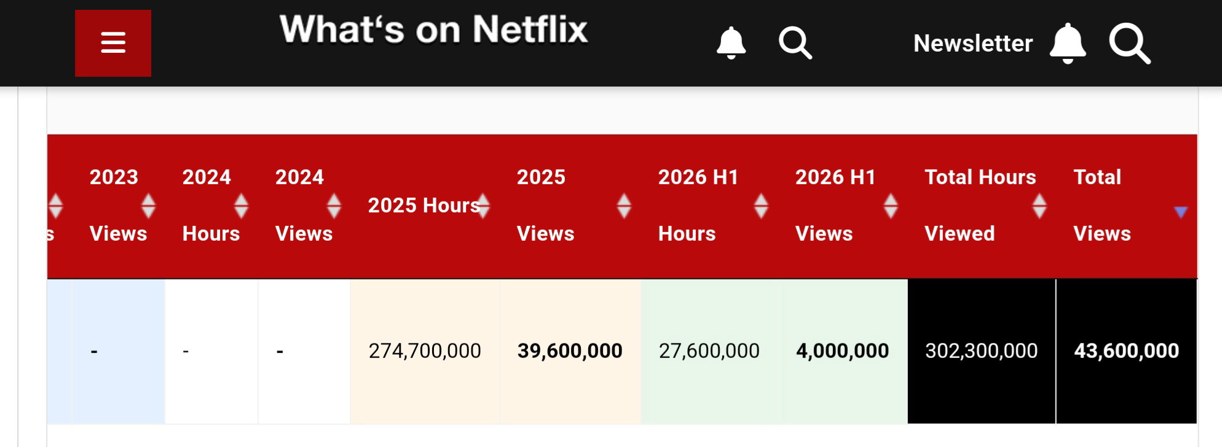Open the red hamburger menu

(x=113, y=43)
